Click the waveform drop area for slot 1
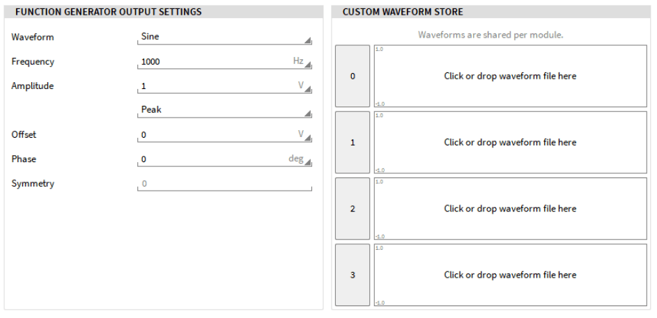 [510, 143]
